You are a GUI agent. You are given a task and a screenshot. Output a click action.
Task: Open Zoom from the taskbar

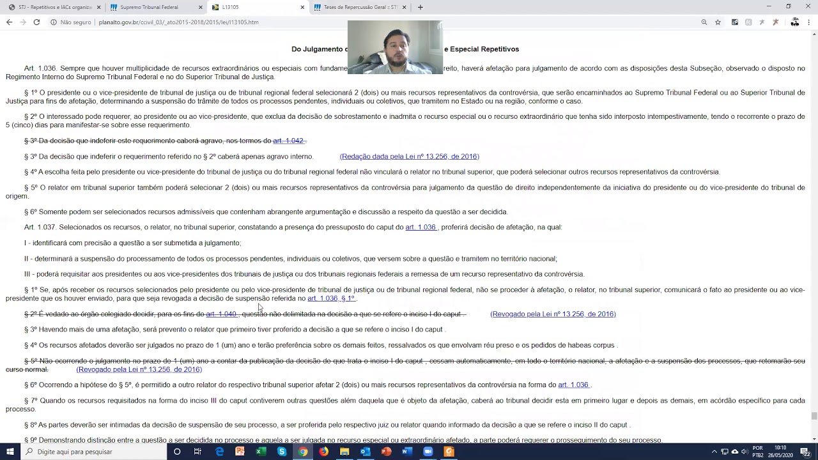click(428, 452)
